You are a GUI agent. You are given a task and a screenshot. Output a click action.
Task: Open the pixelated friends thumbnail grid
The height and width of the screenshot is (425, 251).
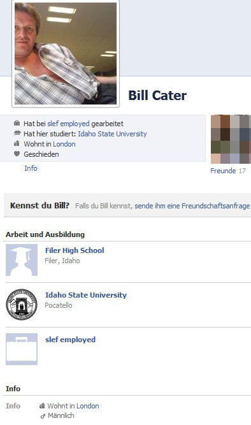pos(231,140)
